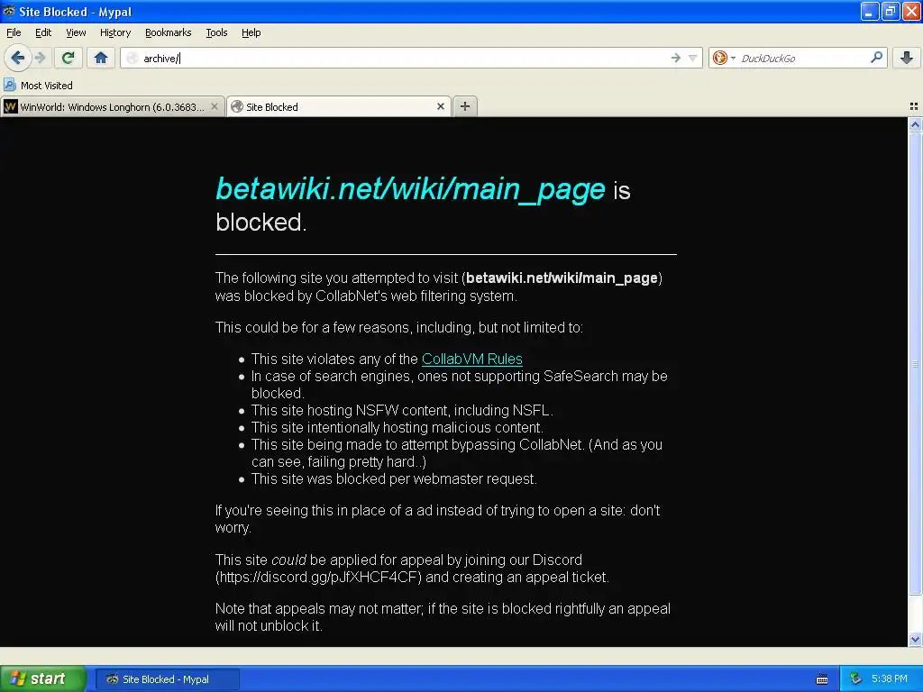This screenshot has width=923, height=692.
Task: Minimize the Mypal window
Action: [870, 11]
